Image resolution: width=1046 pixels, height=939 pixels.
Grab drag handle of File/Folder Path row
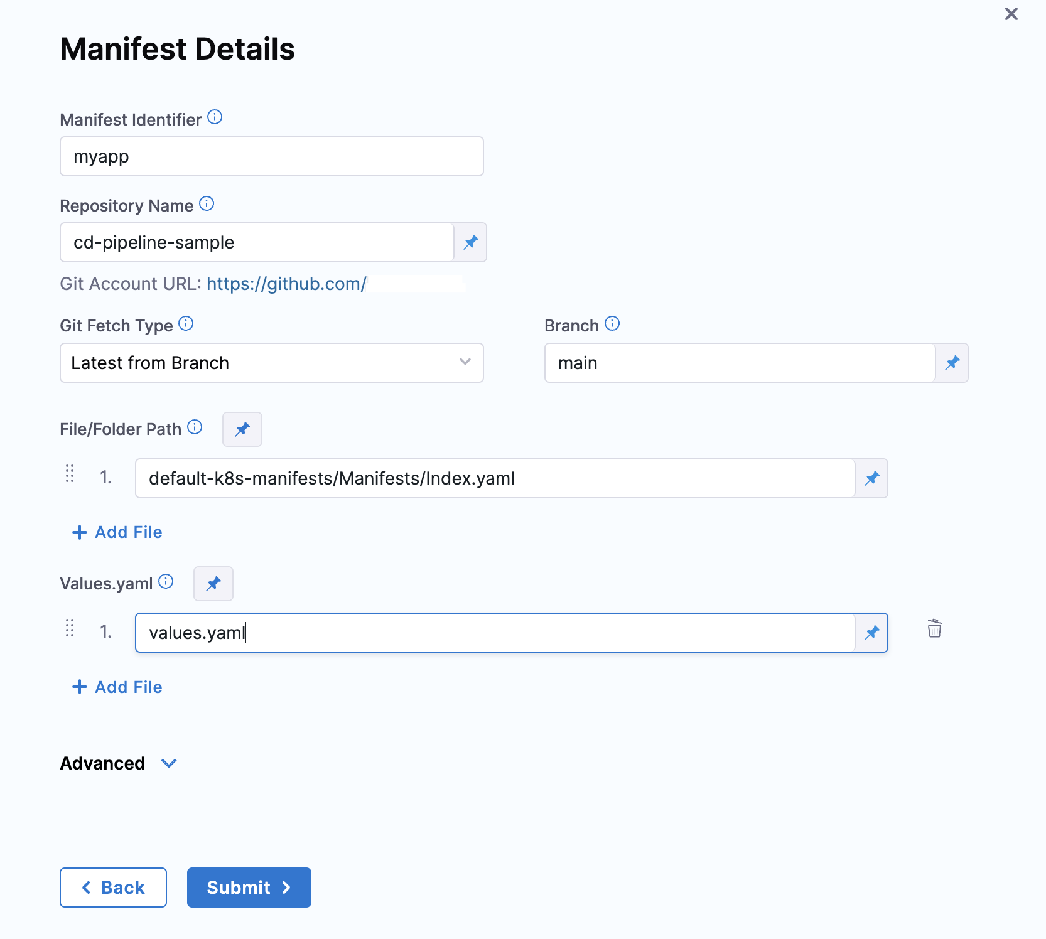(x=70, y=474)
